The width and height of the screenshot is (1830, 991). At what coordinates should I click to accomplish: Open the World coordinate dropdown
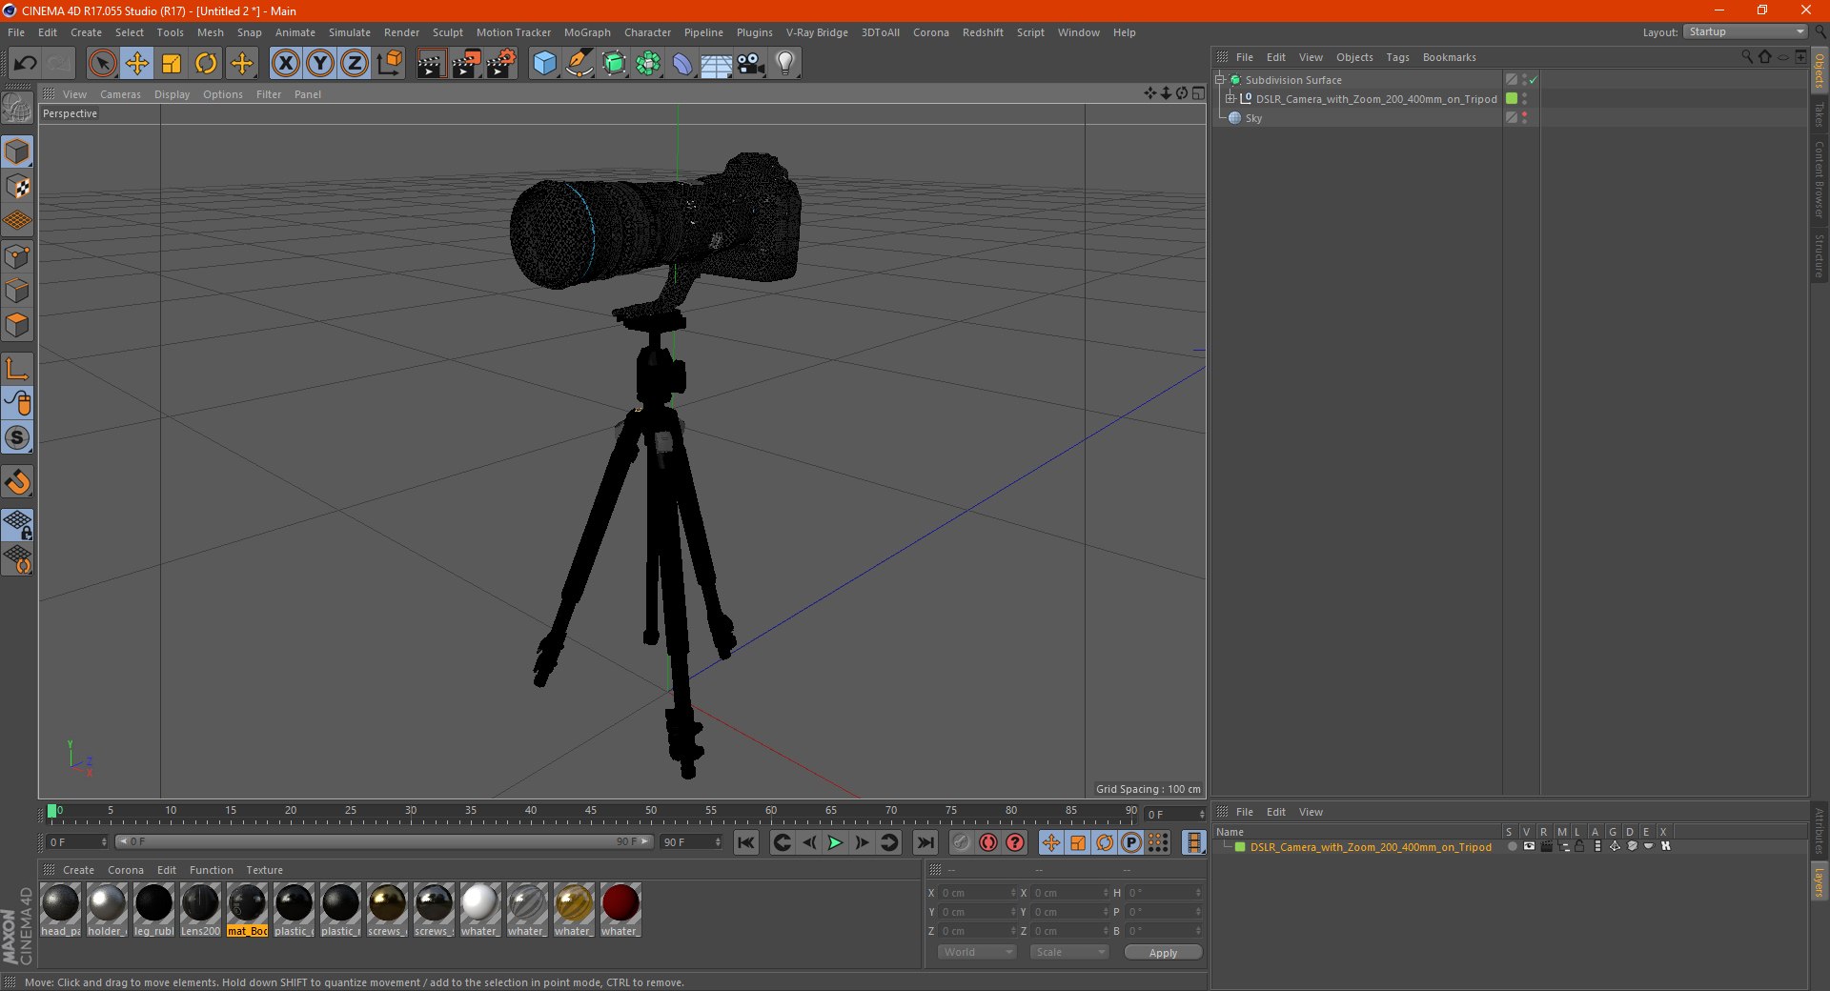coord(977,952)
